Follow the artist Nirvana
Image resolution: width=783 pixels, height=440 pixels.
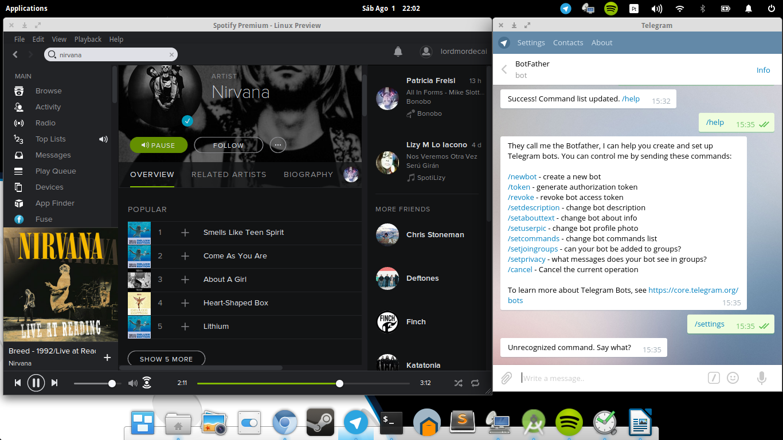pos(229,145)
